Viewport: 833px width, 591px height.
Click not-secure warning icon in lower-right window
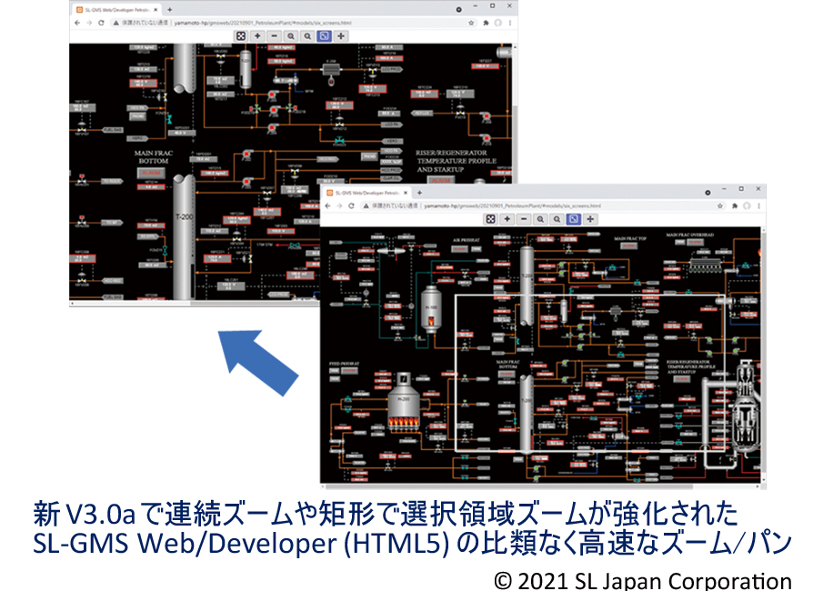tap(366, 205)
